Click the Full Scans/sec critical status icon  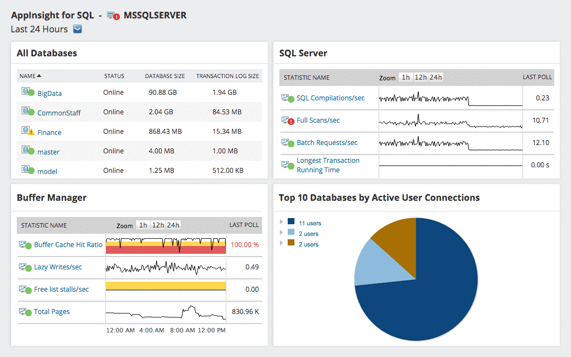click(288, 120)
